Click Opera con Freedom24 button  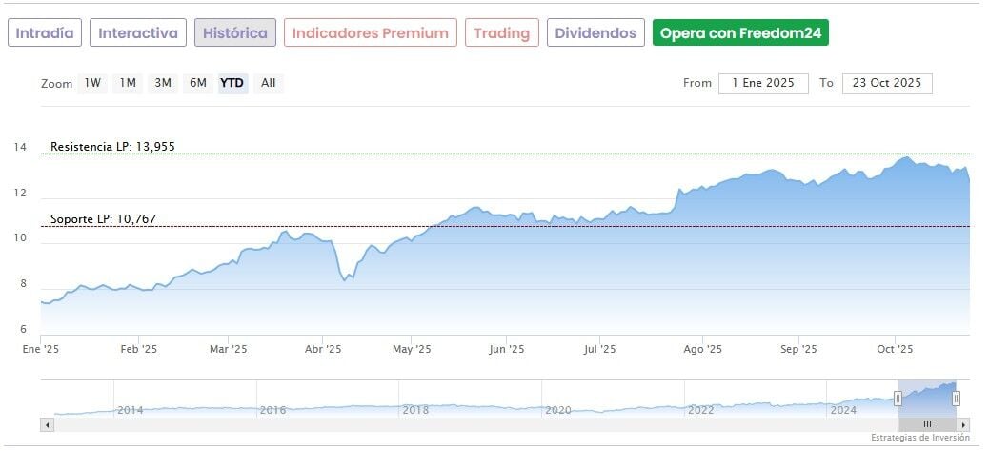pos(740,33)
